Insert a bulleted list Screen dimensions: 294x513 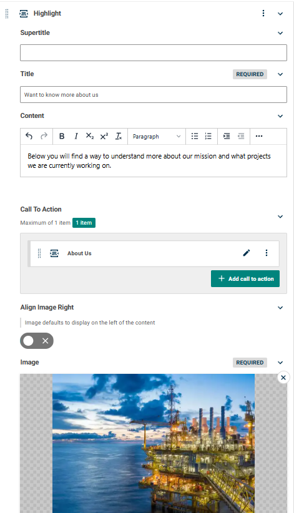coord(195,136)
